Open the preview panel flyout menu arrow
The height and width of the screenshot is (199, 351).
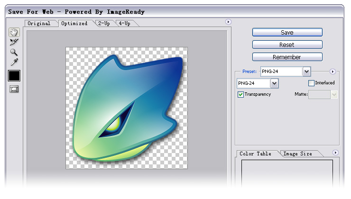tap(228, 22)
